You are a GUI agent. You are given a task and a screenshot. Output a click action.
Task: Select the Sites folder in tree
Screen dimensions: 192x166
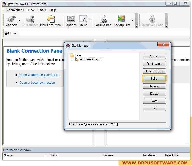pos(78,55)
